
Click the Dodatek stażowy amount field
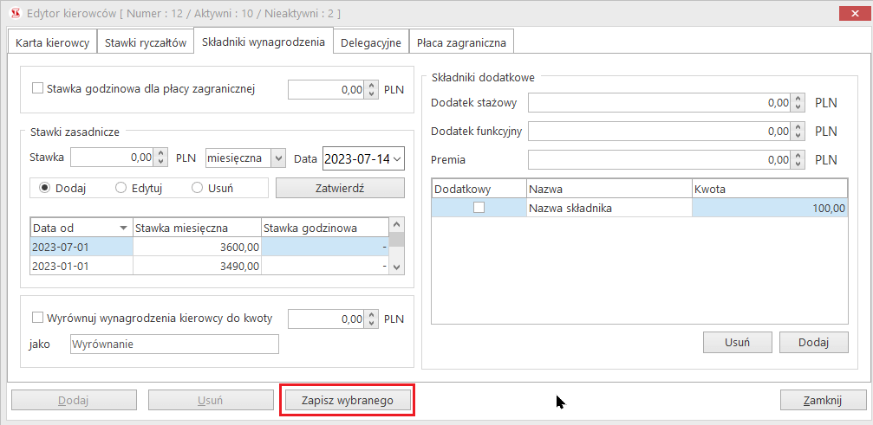pyautogui.click(x=660, y=103)
